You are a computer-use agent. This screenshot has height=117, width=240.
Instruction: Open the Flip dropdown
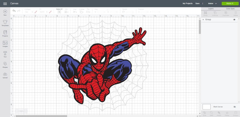[x=88, y=12]
